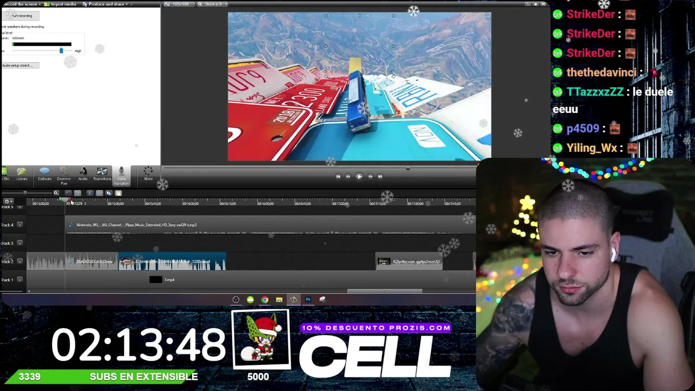Image resolution: width=695 pixels, height=391 pixels.
Task: Click the timeline horizontal scrollbar
Action: pos(385,291)
